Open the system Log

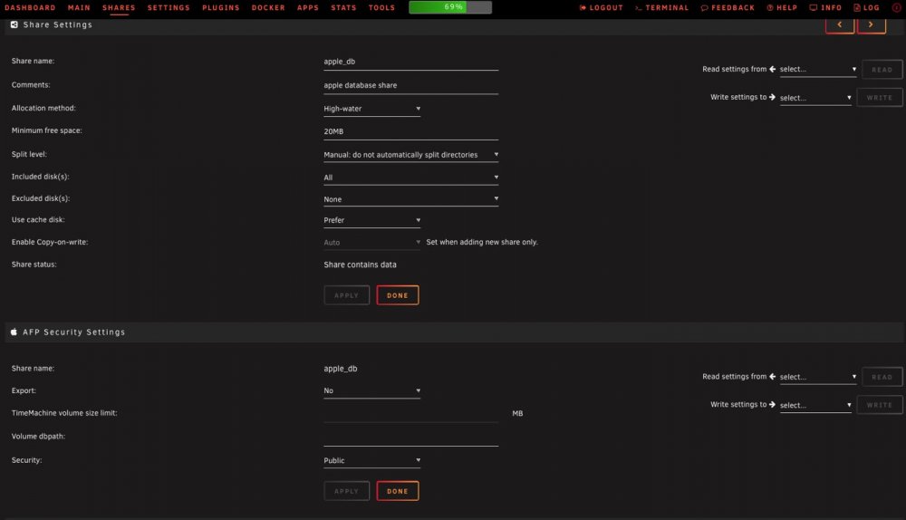(x=867, y=7)
